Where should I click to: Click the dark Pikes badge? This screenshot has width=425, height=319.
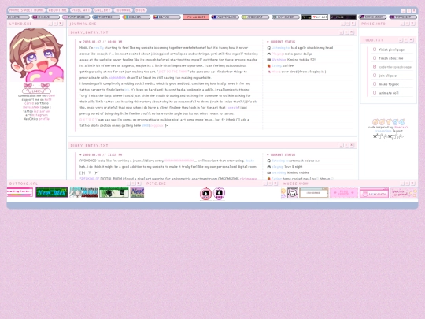click(x=343, y=17)
